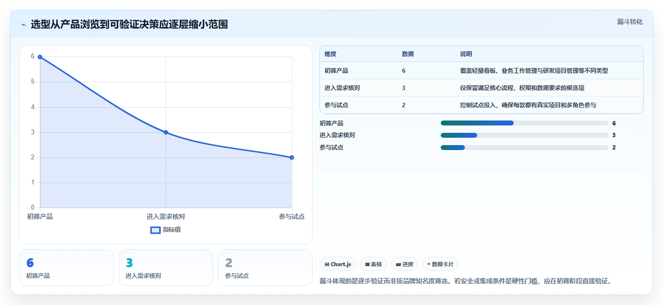
Task: Click the chart icon in the Chart.js chip
Action: (327, 265)
